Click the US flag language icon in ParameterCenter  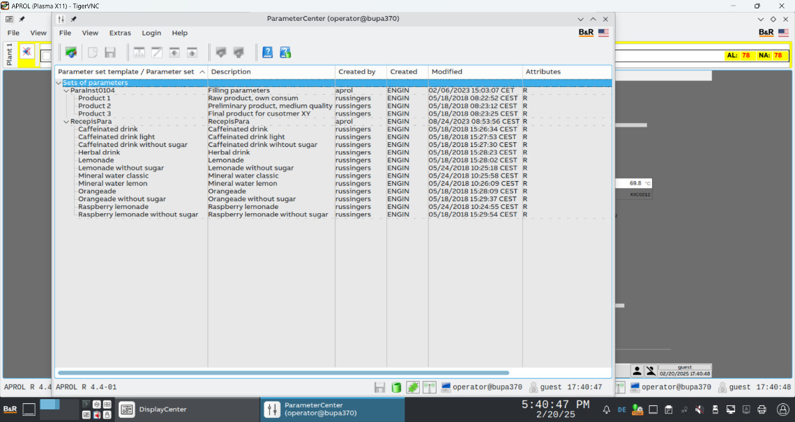(603, 33)
